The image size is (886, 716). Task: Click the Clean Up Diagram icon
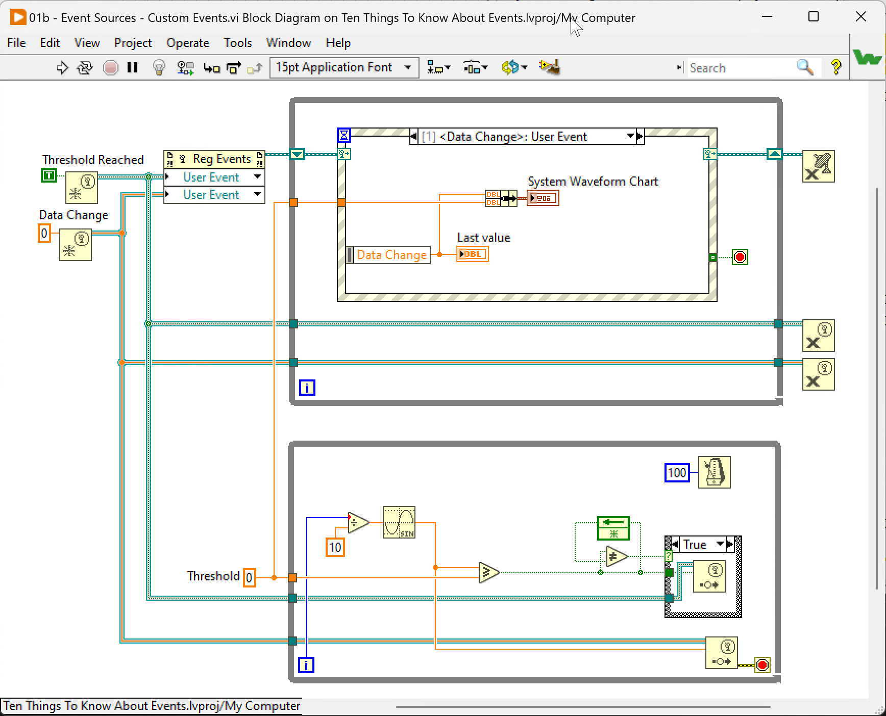[x=550, y=67]
